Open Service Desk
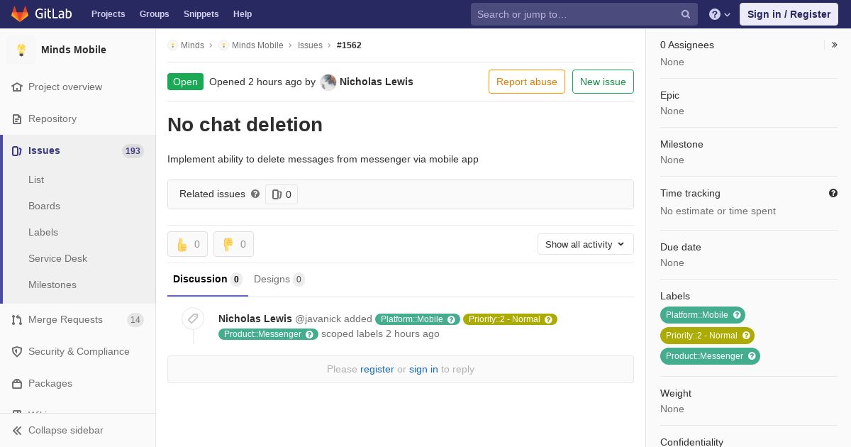The image size is (851, 447). (57, 258)
